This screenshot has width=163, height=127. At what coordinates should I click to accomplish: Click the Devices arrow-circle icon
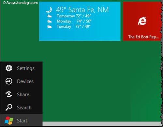(x=9, y=81)
